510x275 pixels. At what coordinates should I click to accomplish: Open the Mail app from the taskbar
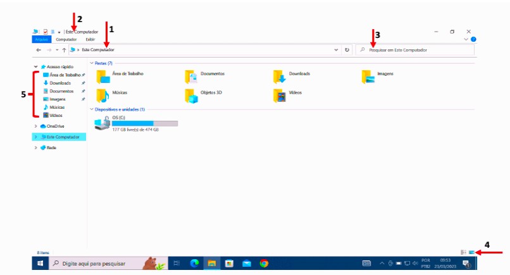[x=247, y=263]
